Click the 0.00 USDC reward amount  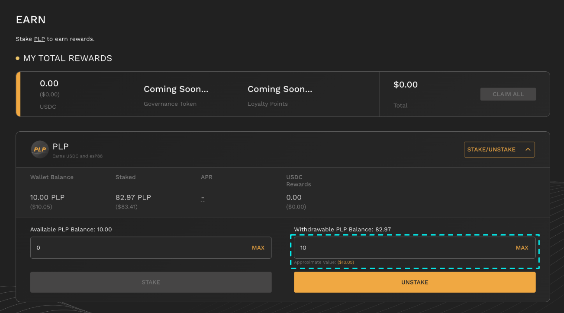(49, 83)
